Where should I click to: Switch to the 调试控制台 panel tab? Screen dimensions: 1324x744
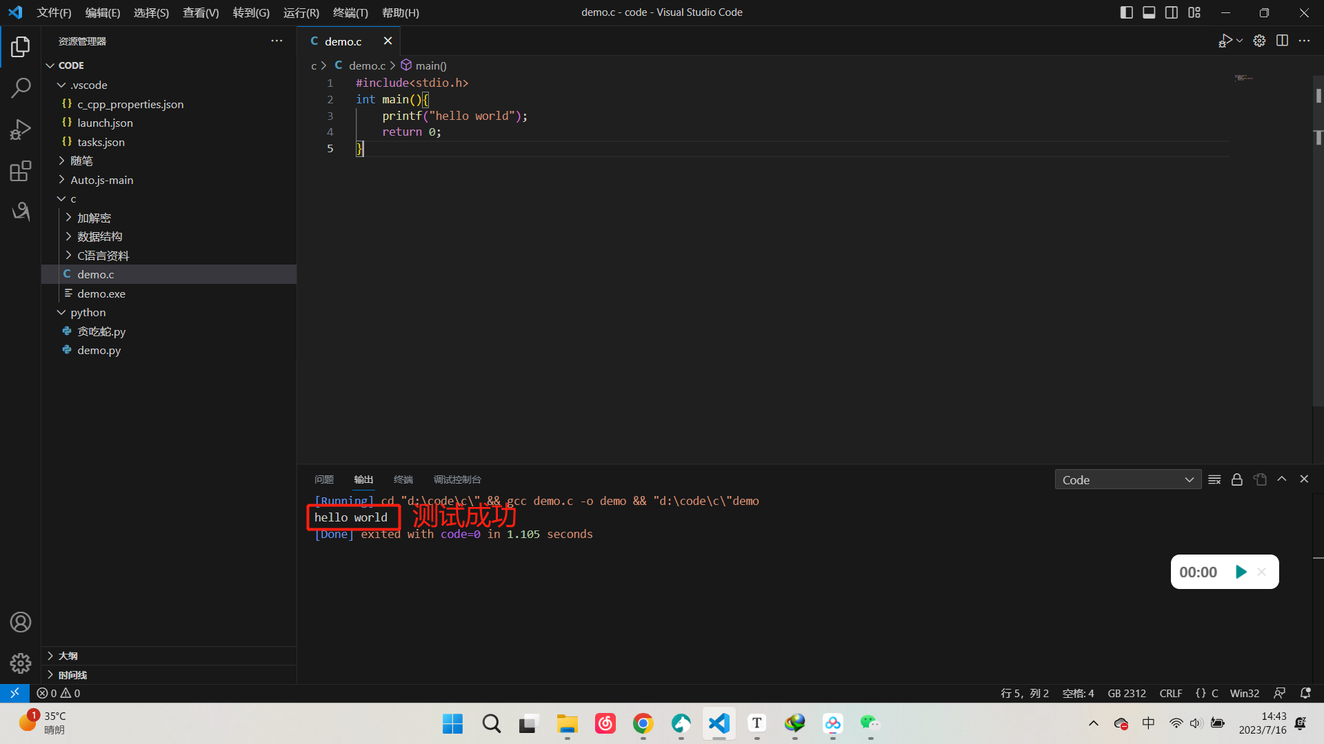457,479
